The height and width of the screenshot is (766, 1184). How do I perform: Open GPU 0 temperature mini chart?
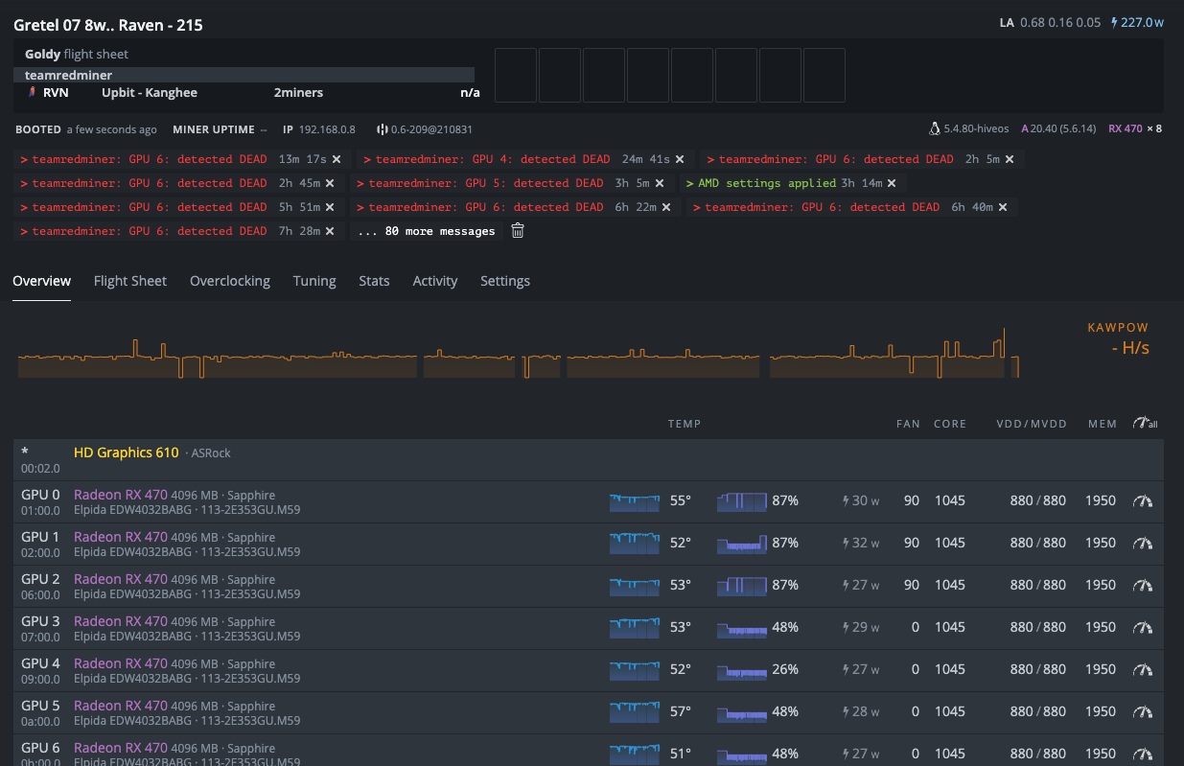coord(635,500)
